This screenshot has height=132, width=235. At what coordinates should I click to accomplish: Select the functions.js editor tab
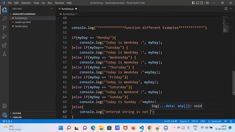pyautogui.click(x=68, y=9)
